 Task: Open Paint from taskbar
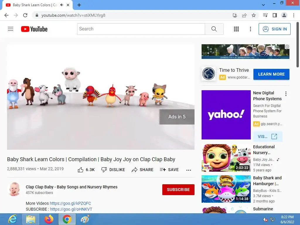pos(85,219)
